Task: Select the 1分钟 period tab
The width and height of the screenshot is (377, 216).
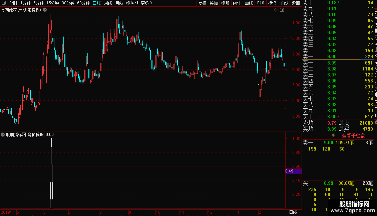Action: tap(25, 3)
